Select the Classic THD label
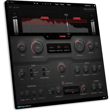 tap(36, 72)
